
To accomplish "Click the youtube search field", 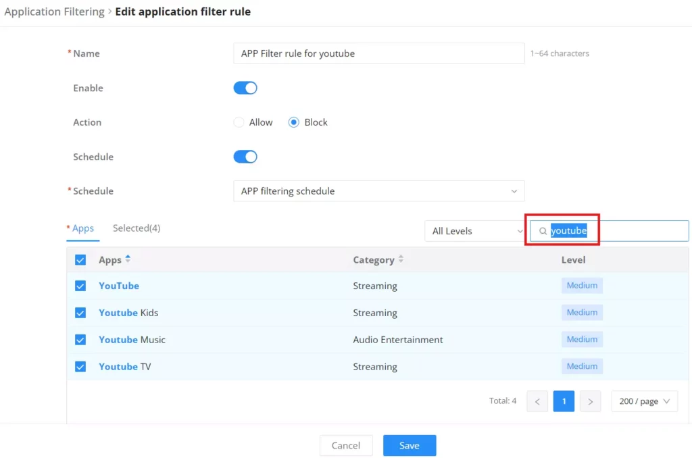I will (609, 231).
